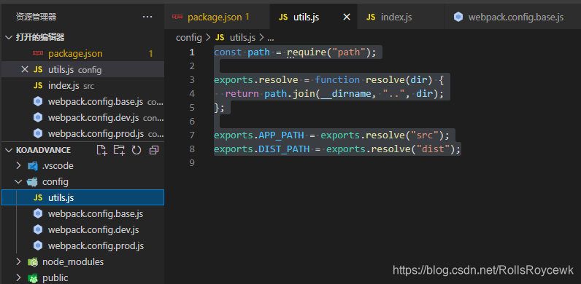
Task: Click the node_modules folder icon
Action: [x=33, y=262]
